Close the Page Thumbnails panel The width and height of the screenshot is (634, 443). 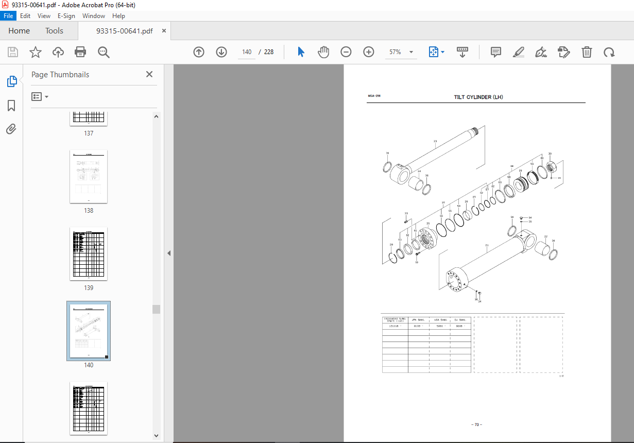coord(149,74)
